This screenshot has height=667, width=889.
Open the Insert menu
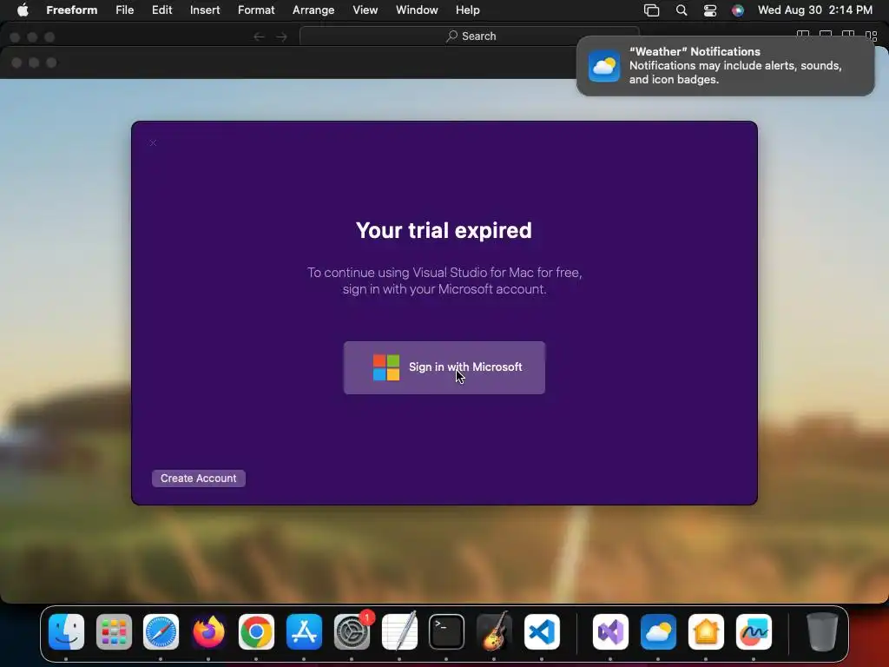tap(205, 10)
